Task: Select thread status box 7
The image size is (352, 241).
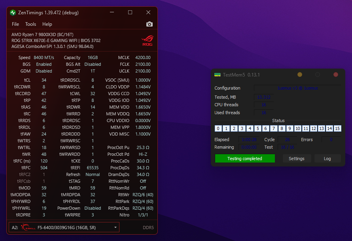Action: (x=274, y=128)
